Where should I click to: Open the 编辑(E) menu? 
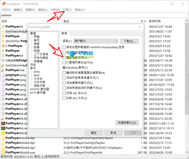click(18, 10)
